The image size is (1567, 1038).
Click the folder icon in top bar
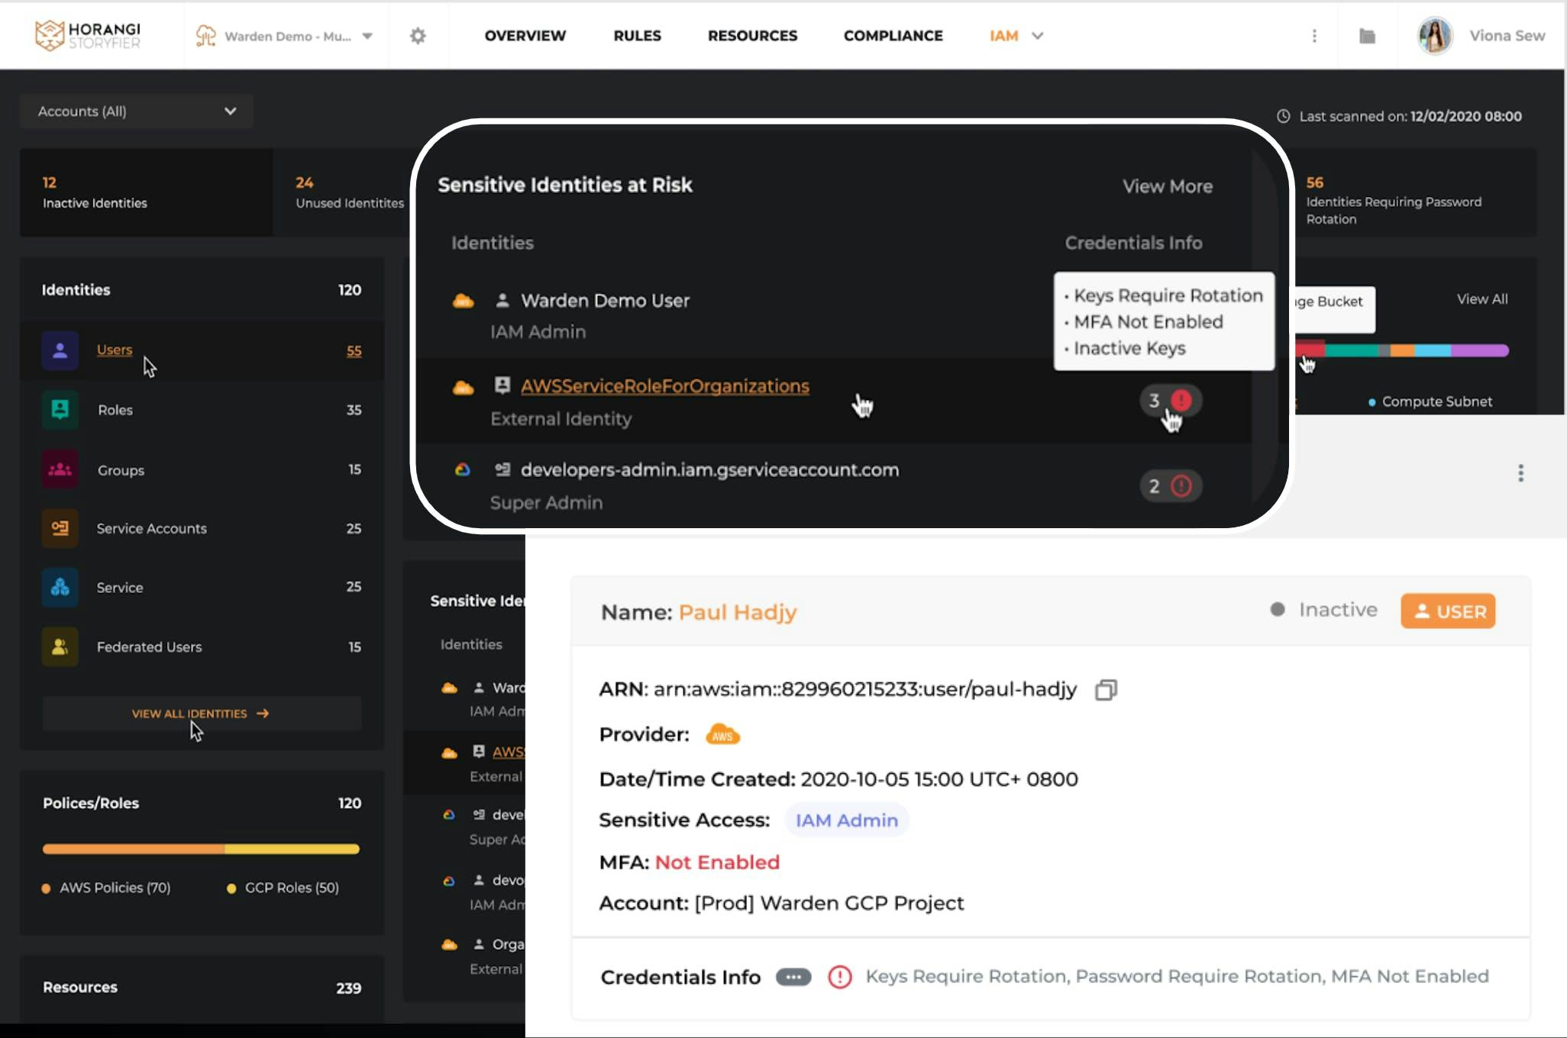point(1367,36)
